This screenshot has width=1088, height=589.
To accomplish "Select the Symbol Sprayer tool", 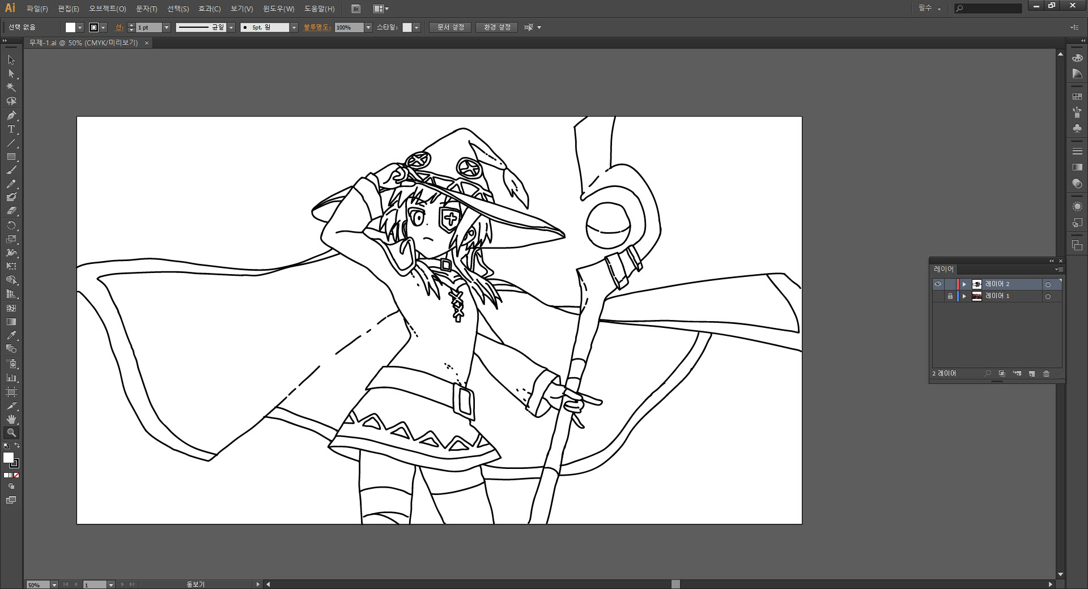I will click(11, 364).
